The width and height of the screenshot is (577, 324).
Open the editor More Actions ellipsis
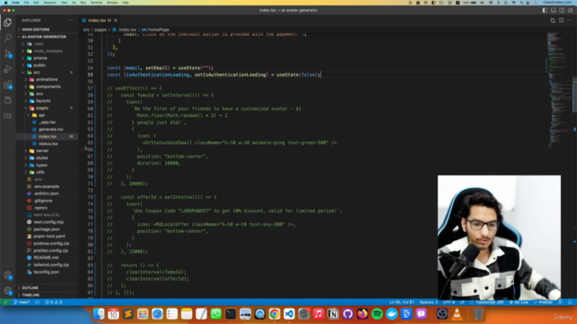point(570,20)
